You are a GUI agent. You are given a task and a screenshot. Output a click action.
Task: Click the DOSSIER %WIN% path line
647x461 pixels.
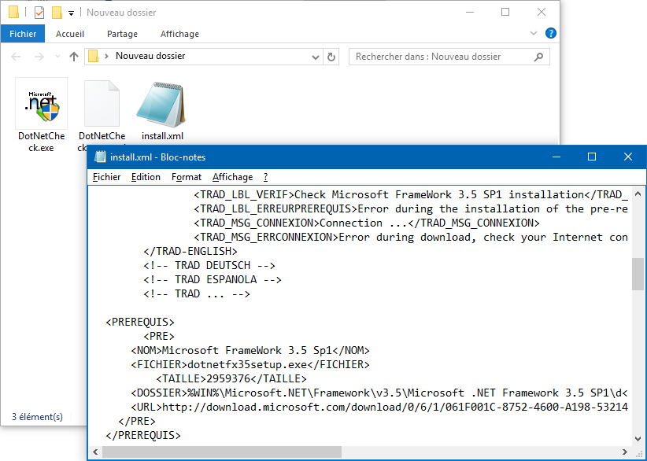click(x=379, y=393)
